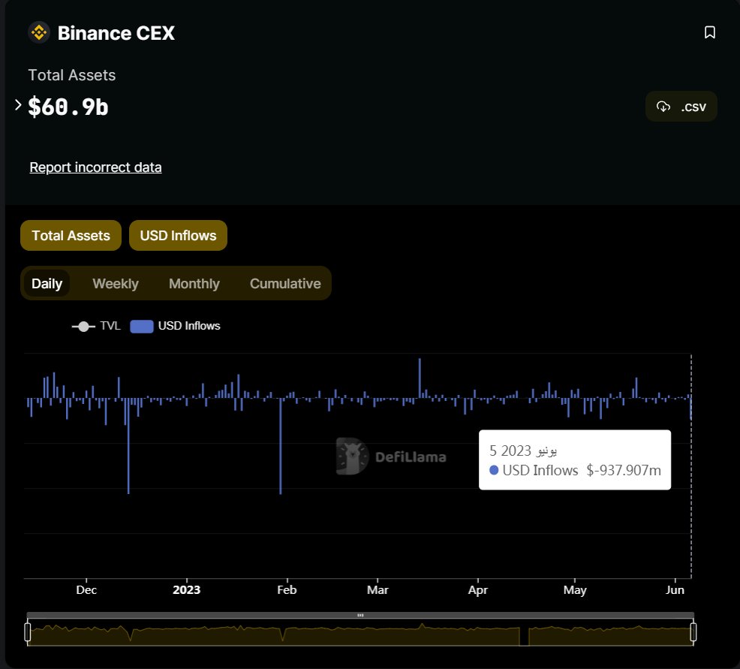Hide the USD Inflows legend series
Viewport: 740px width, 669px height.
pyautogui.click(x=175, y=326)
